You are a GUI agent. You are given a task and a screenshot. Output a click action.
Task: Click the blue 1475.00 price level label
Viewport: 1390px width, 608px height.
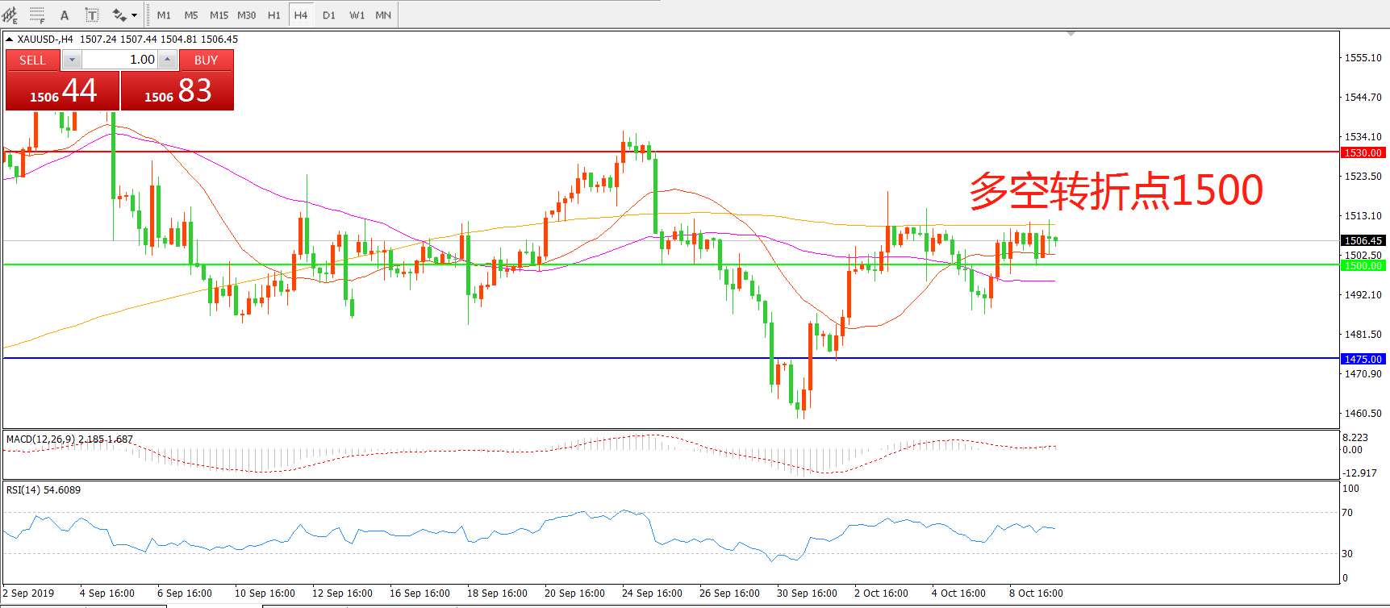(1363, 359)
